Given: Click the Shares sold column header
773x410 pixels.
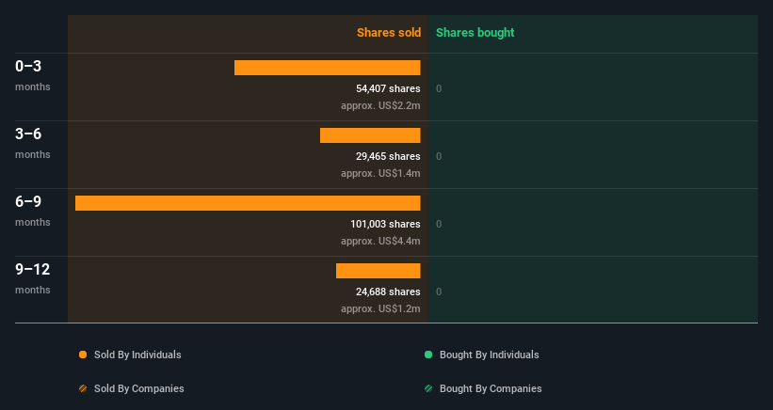Looking at the screenshot, I should pyautogui.click(x=389, y=33).
